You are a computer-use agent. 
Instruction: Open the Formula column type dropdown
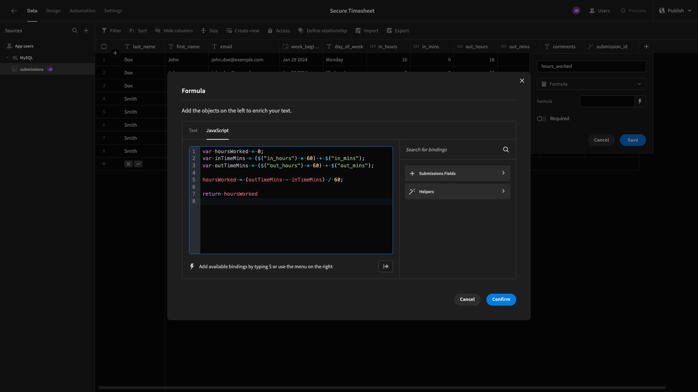tap(591, 84)
